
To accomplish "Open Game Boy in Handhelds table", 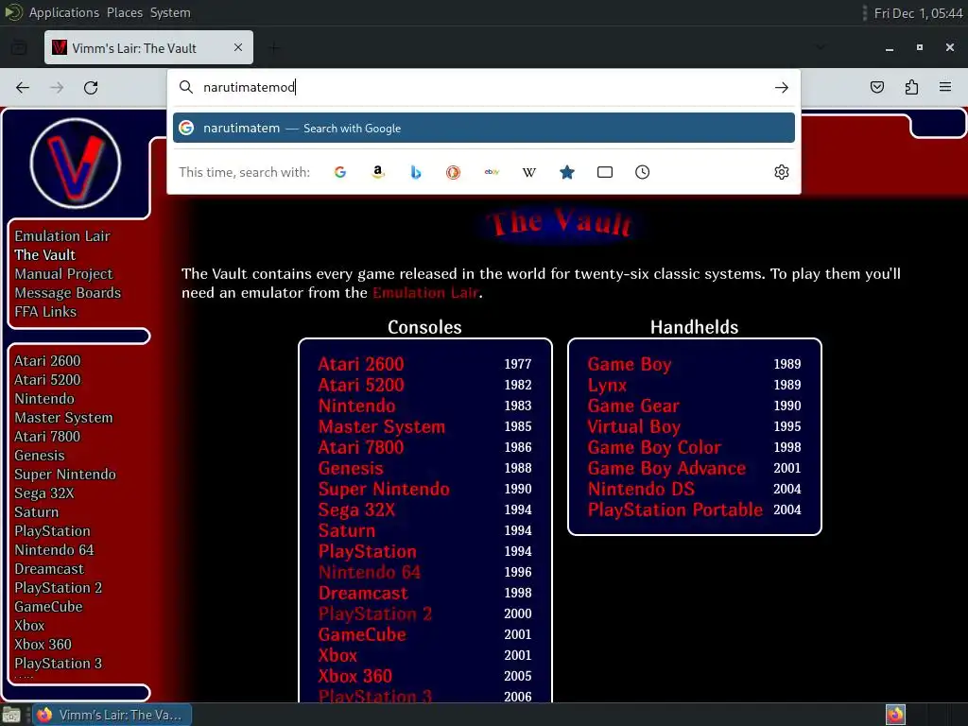I will [629, 364].
